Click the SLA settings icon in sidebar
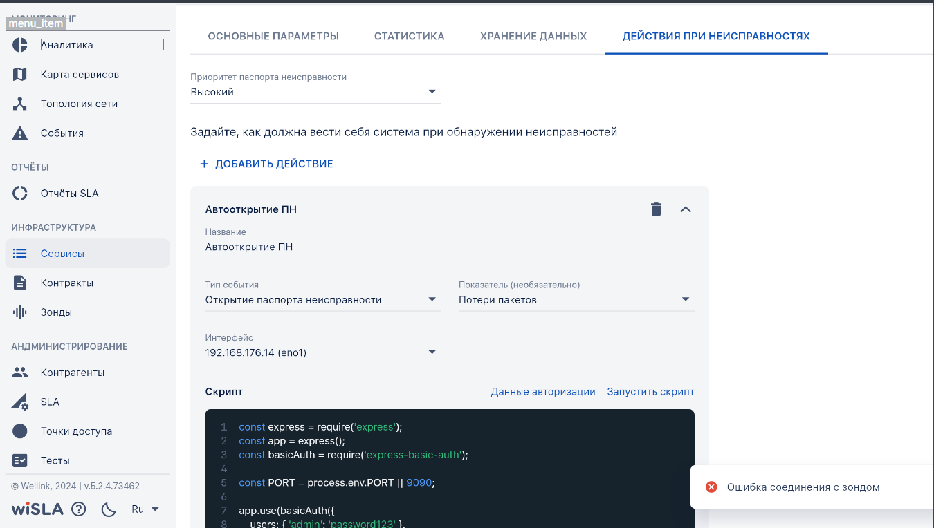 20,402
